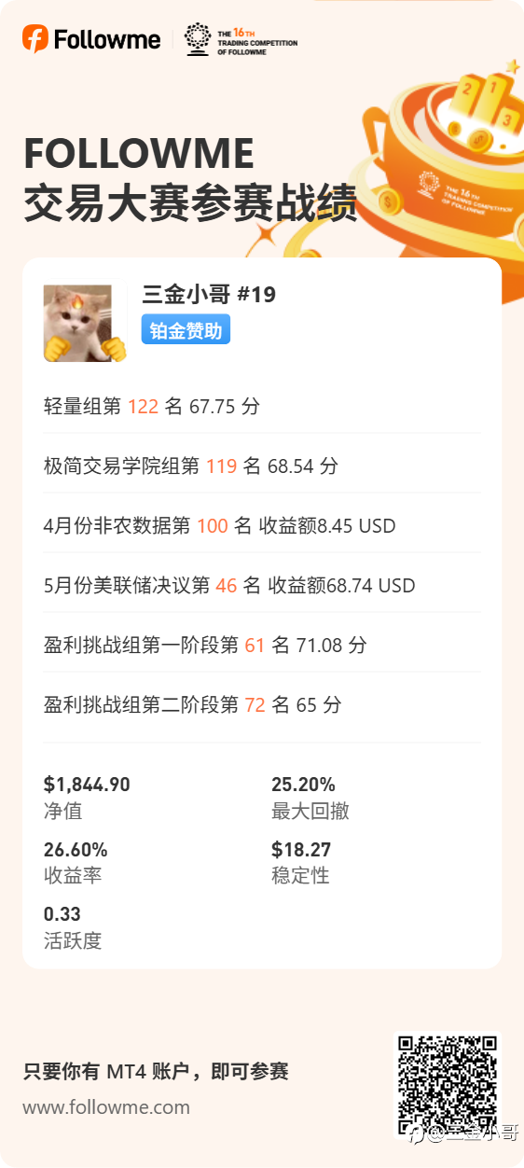524x1168 pixels.
Task: Click the 稳定性 $18.27 stat
Action: [301, 862]
